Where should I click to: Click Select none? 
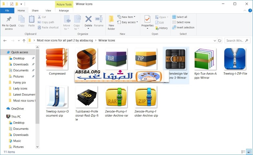181,22
